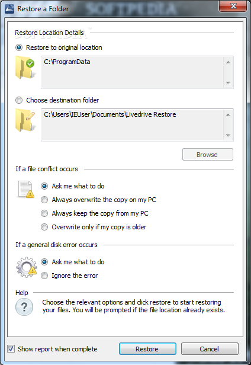
Task: Click up arrow of ProgramData path box
Action: 228,62
